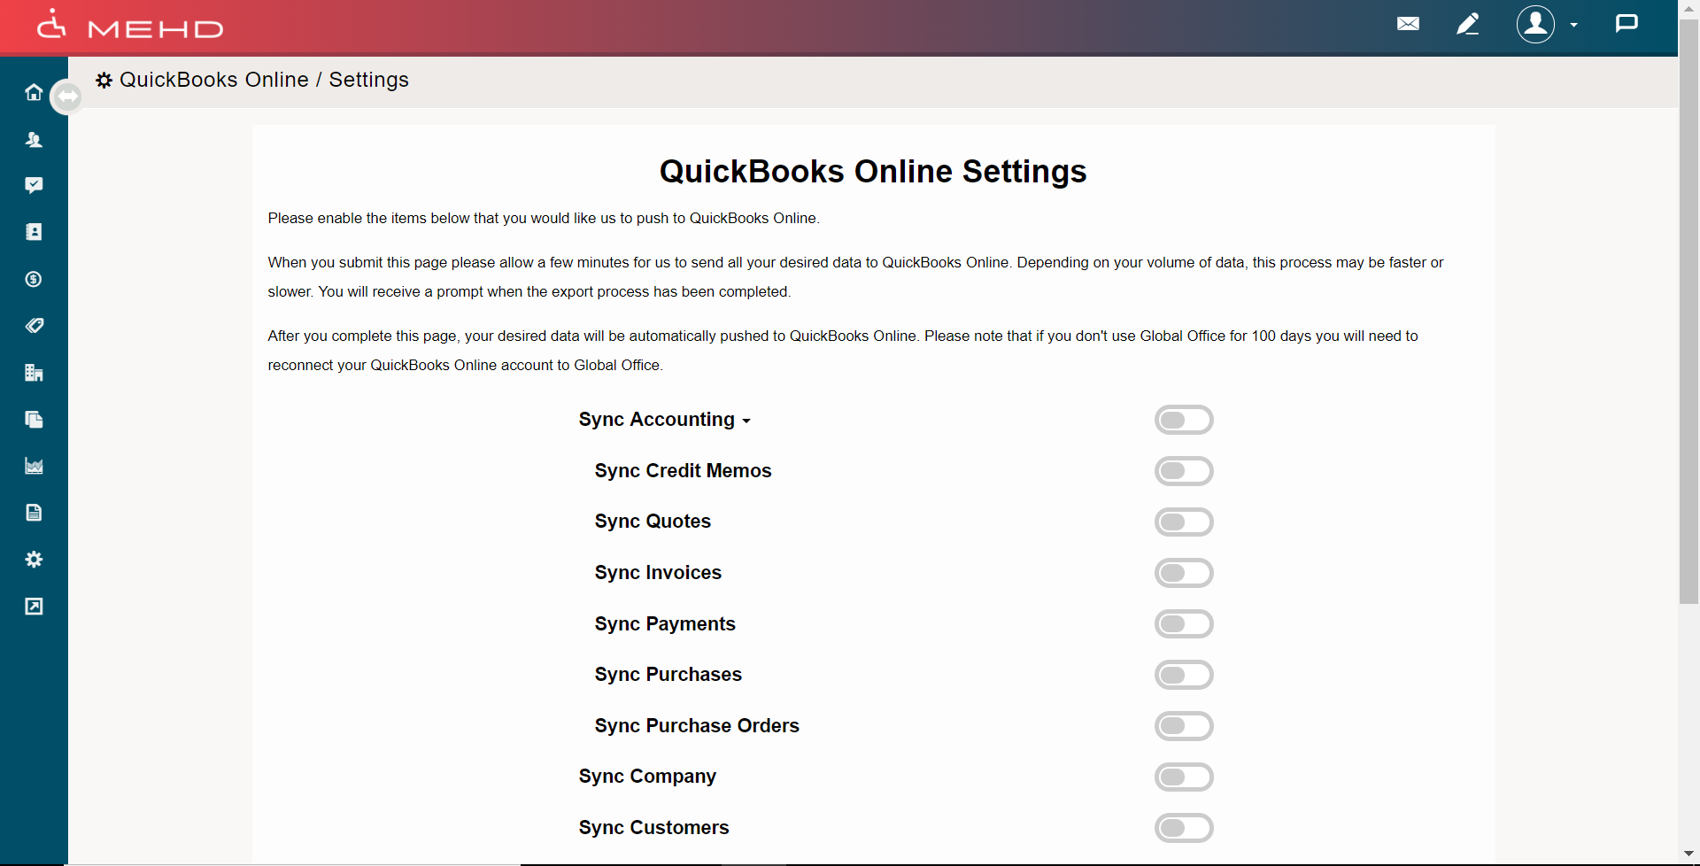Click the Sync Credit Memos label
The height and width of the screenshot is (866, 1700).
tap(683, 471)
